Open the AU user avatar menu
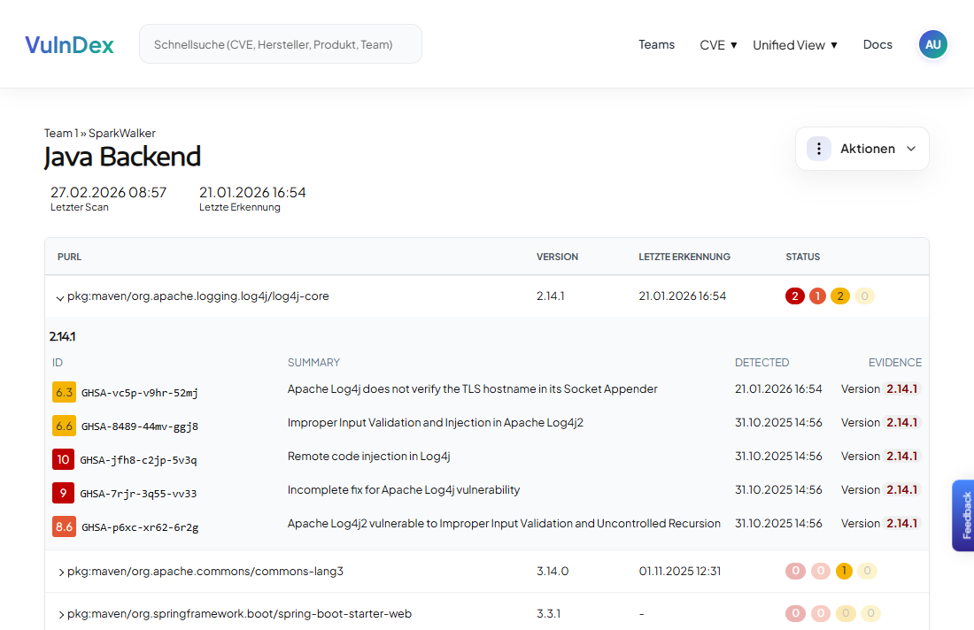The height and width of the screenshot is (630, 974). point(932,44)
